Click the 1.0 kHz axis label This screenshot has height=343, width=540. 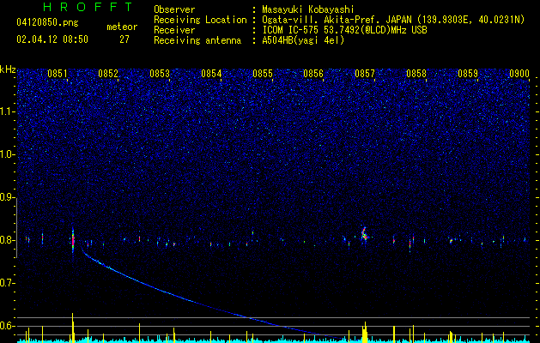coord(7,154)
